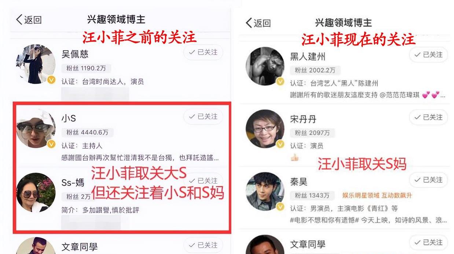Open 吴佩慈's profile avatar
The width and height of the screenshot is (454, 254).
pyautogui.click(x=36, y=64)
